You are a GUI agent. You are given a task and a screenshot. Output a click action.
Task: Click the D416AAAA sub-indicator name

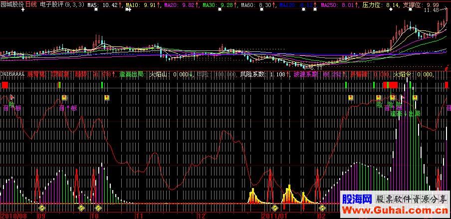12,74
